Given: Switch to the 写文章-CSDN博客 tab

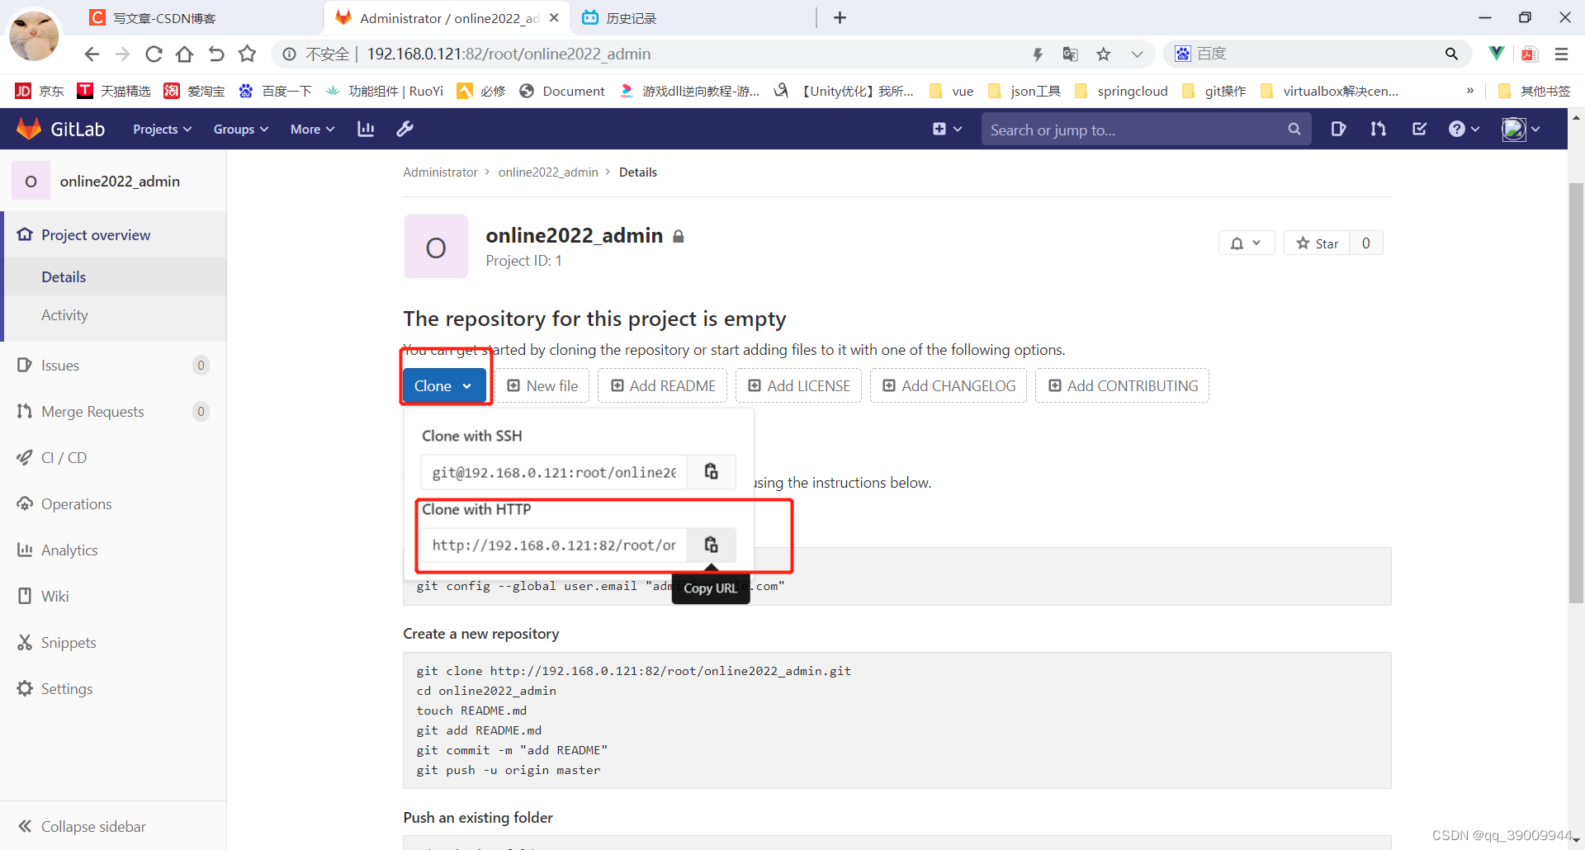Looking at the screenshot, I should [198, 17].
